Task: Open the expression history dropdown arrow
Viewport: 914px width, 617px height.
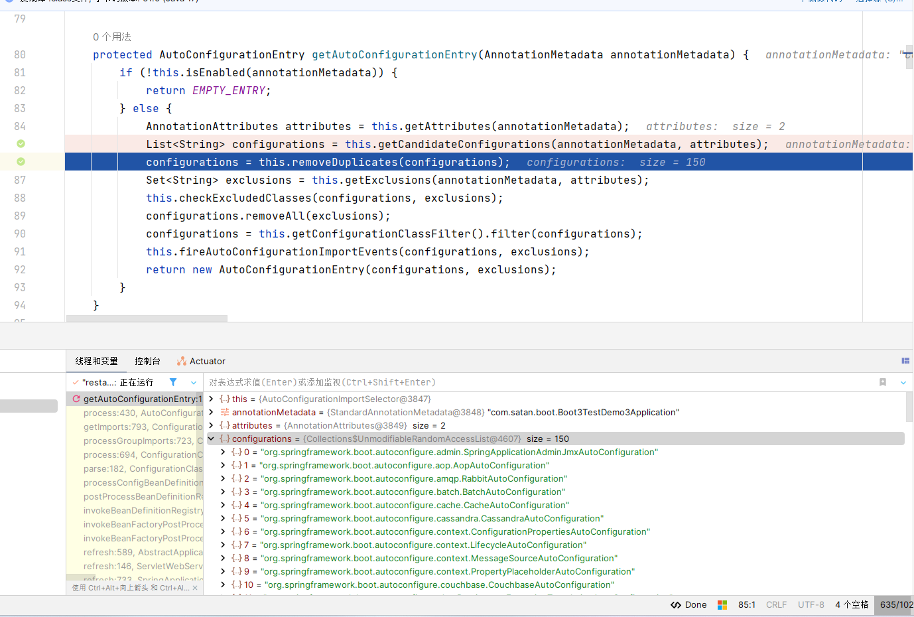Action: tap(903, 383)
